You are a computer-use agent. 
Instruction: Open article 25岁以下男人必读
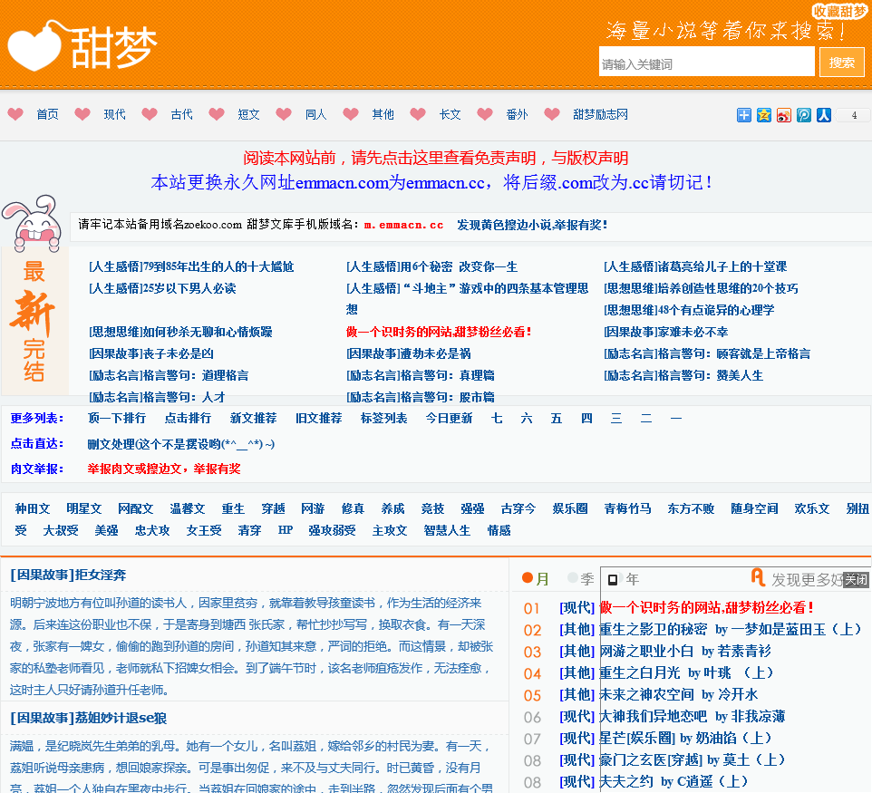point(162,288)
